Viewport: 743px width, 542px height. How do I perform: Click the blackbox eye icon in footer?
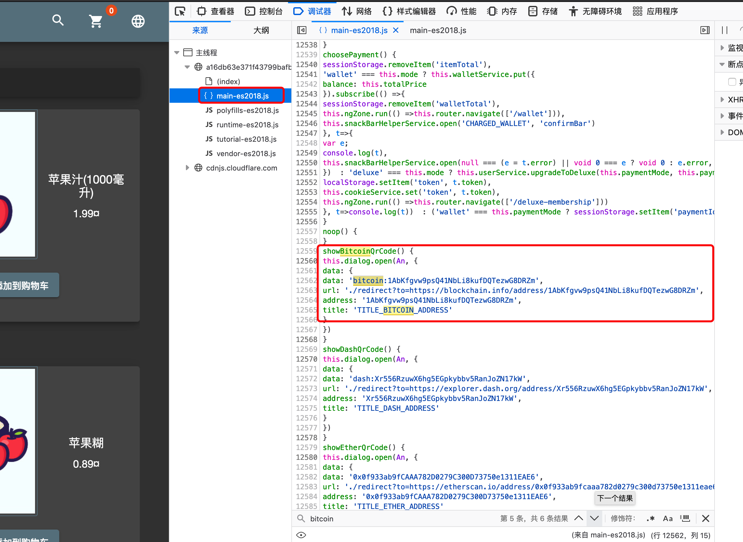301,535
